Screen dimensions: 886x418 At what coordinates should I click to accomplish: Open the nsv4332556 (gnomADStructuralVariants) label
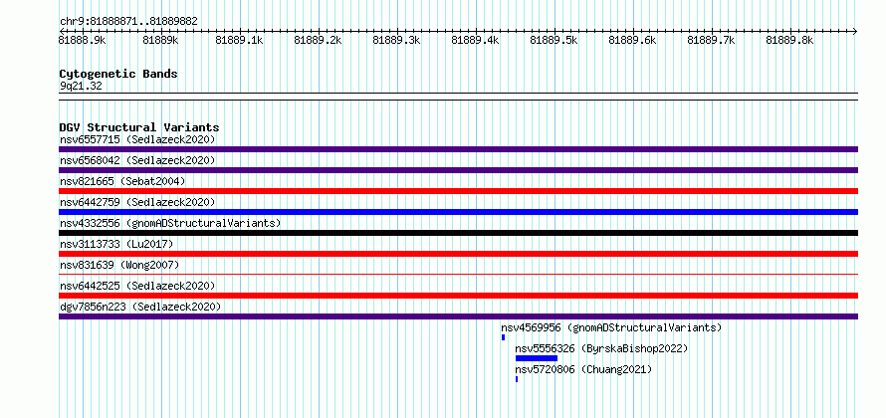[170, 223]
